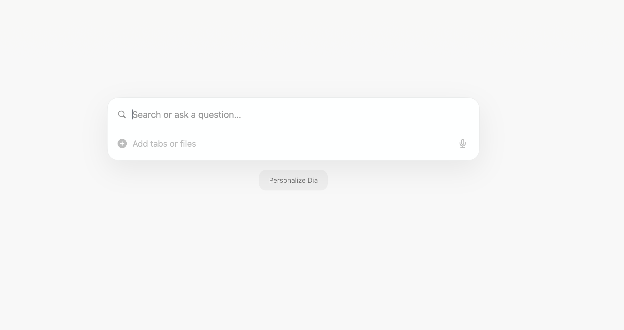Tap the search glyph beside the placeholder
This screenshot has width=624, height=330.
point(122,115)
